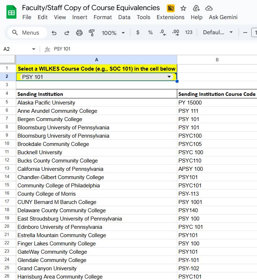The width and height of the screenshot is (257, 280).
Task: Expand the PSY 101 course dropdown
Action: click(169, 77)
